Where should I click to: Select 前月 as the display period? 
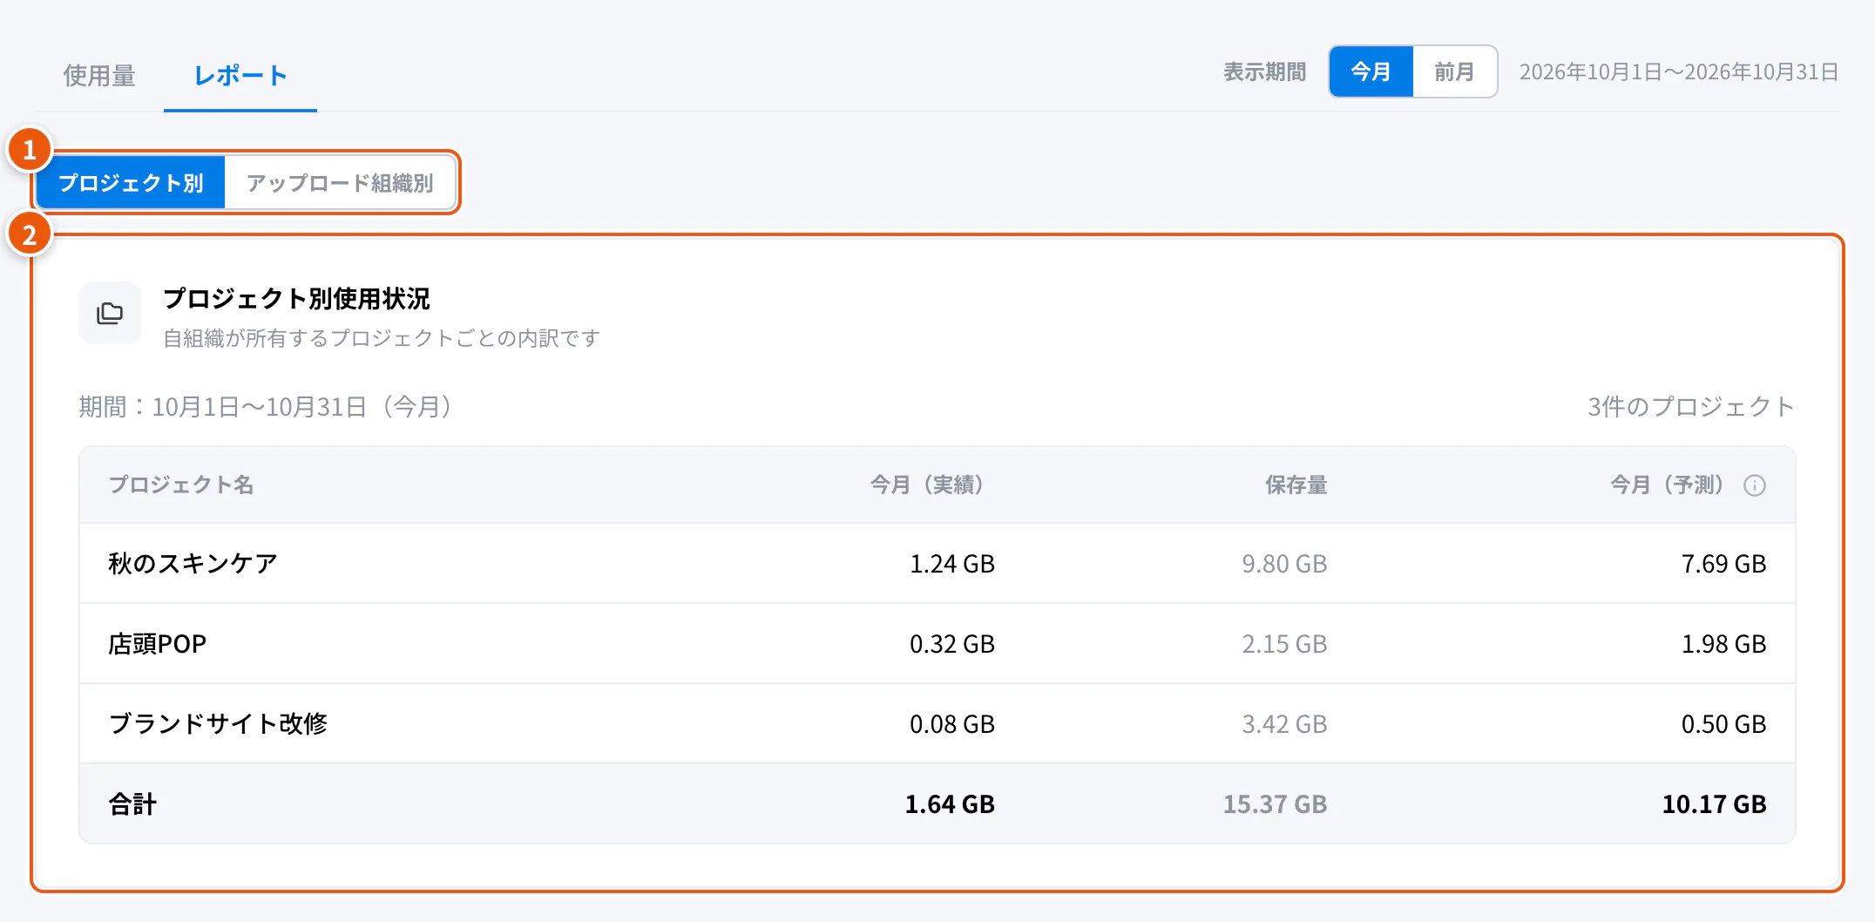click(1454, 71)
